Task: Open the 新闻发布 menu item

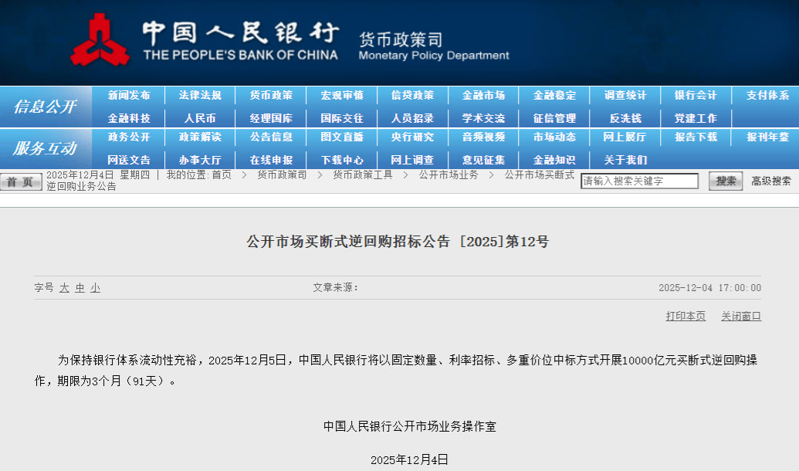Action: [x=129, y=95]
